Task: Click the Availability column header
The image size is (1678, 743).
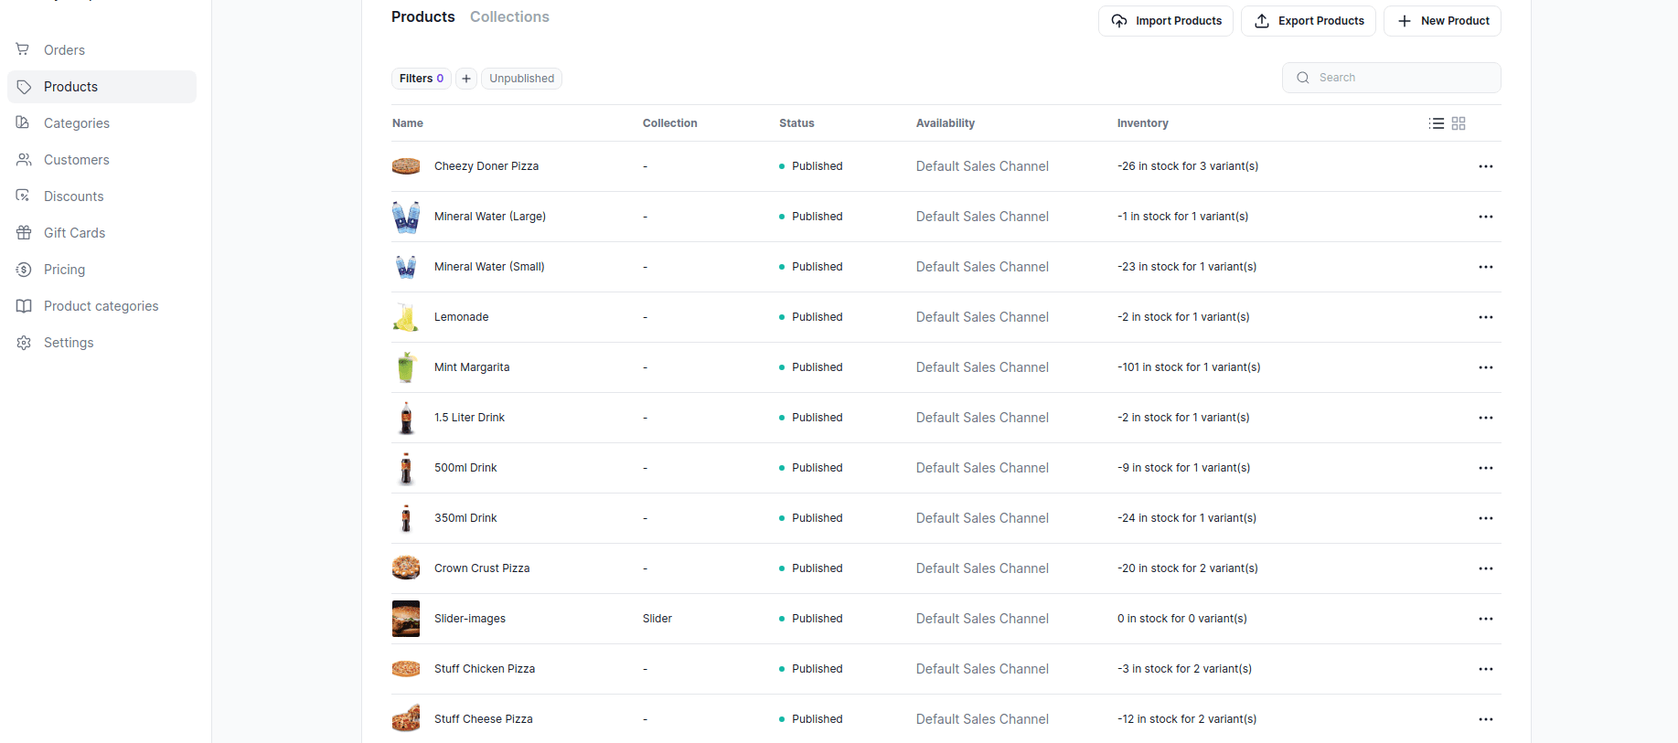Action: coord(946,123)
